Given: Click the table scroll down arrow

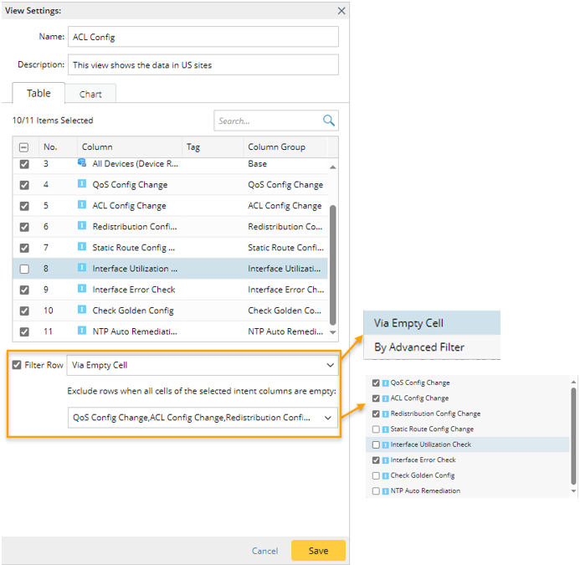Looking at the screenshot, I should [x=332, y=332].
